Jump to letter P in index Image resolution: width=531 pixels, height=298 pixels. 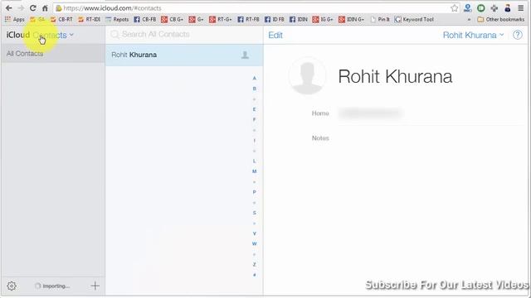coord(255,192)
